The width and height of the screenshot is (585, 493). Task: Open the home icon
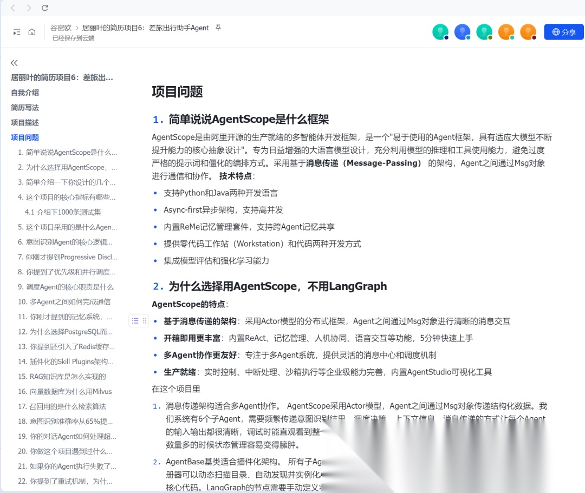point(32,32)
